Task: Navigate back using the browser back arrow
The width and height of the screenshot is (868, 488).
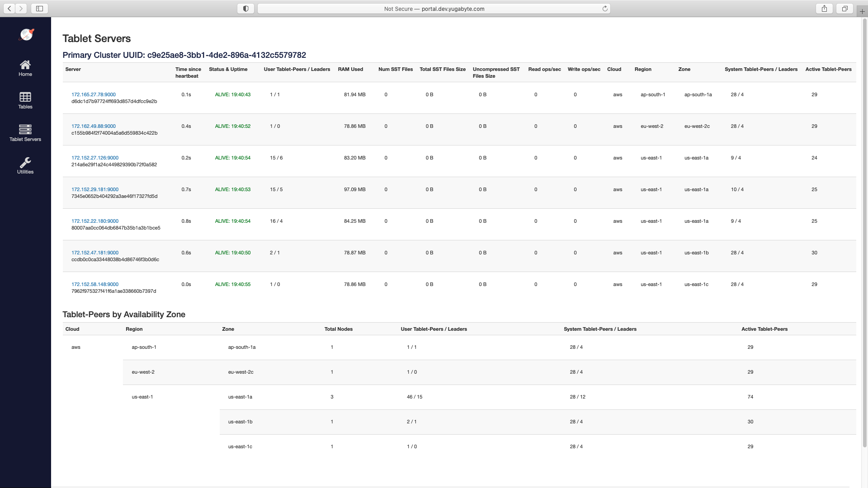Action: coord(9,8)
